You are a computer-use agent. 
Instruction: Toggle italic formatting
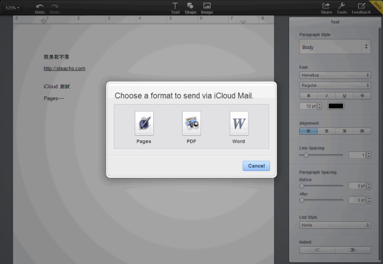pyautogui.click(x=327, y=96)
